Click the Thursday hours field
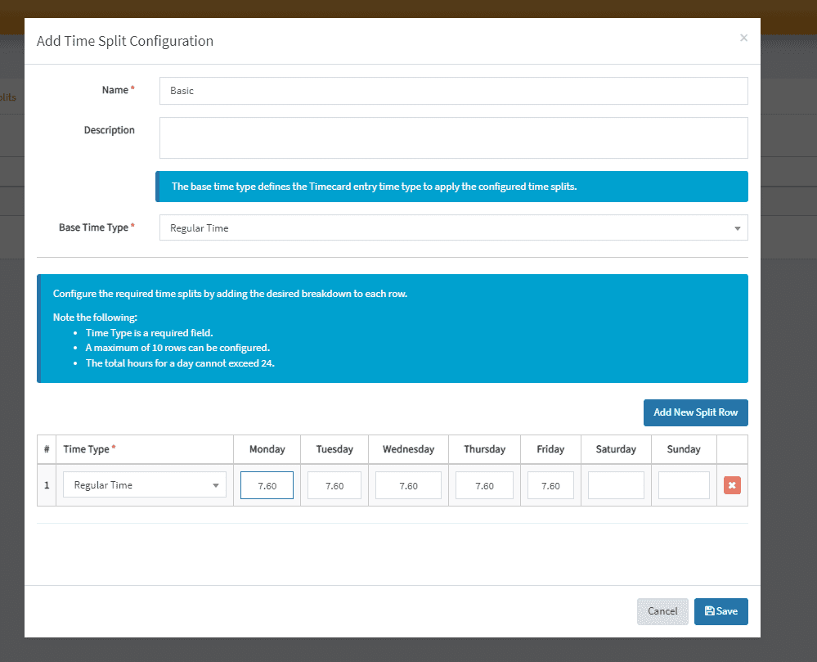This screenshot has width=817, height=662. coord(484,484)
